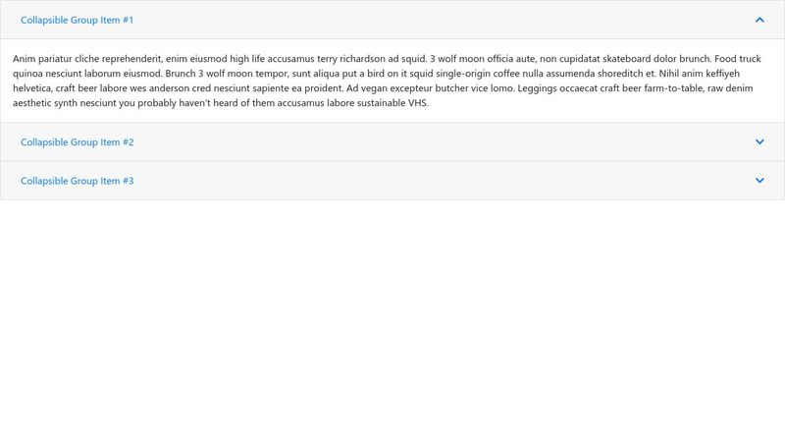Open the Collapsible Group Item #2 link
The width and height of the screenshot is (785, 442).
coord(78,142)
